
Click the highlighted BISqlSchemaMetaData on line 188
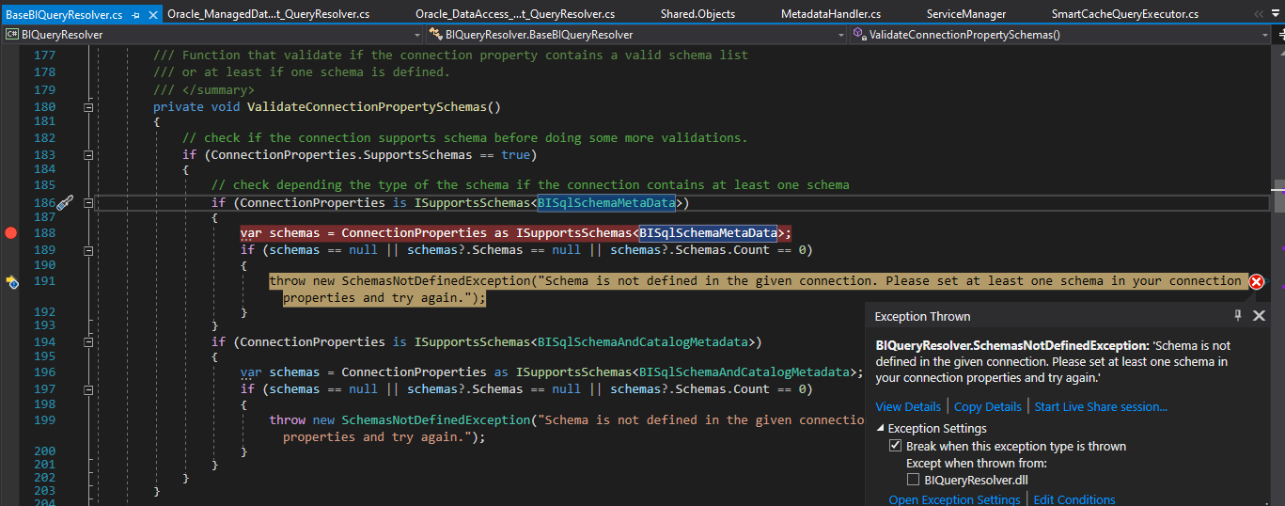tap(709, 233)
